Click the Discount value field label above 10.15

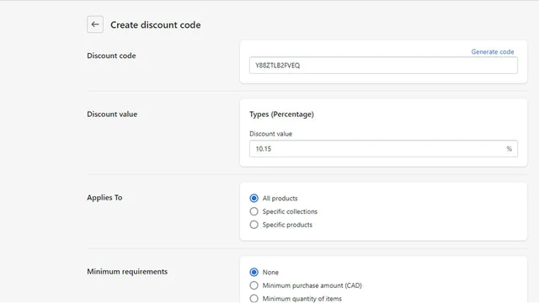point(271,134)
